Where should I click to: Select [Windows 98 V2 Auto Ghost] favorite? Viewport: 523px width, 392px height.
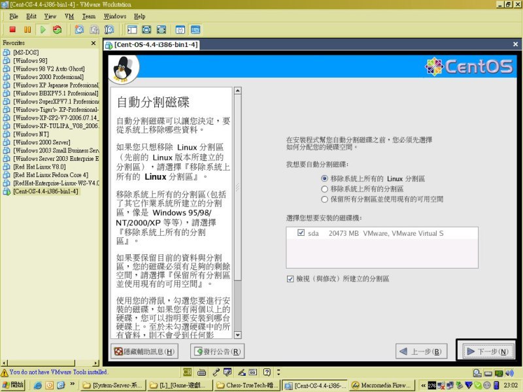click(48, 69)
